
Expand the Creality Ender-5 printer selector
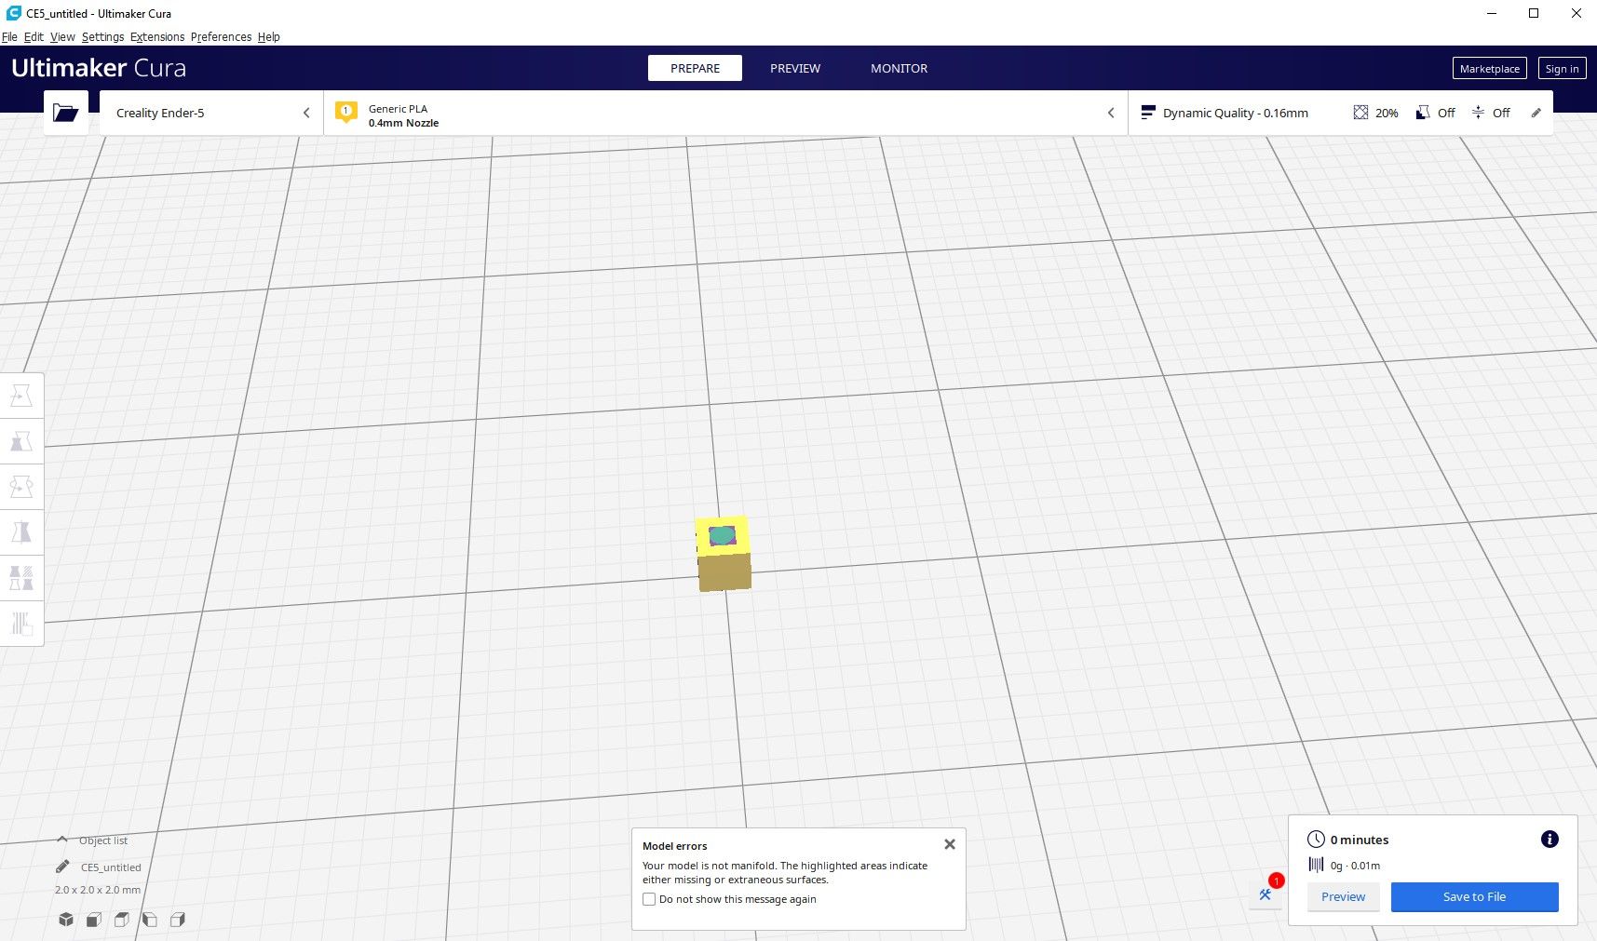[211, 113]
